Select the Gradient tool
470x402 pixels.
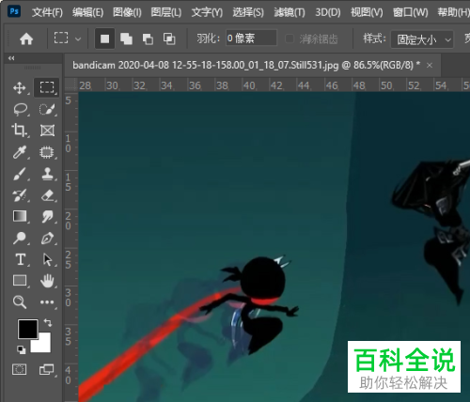[20, 216]
